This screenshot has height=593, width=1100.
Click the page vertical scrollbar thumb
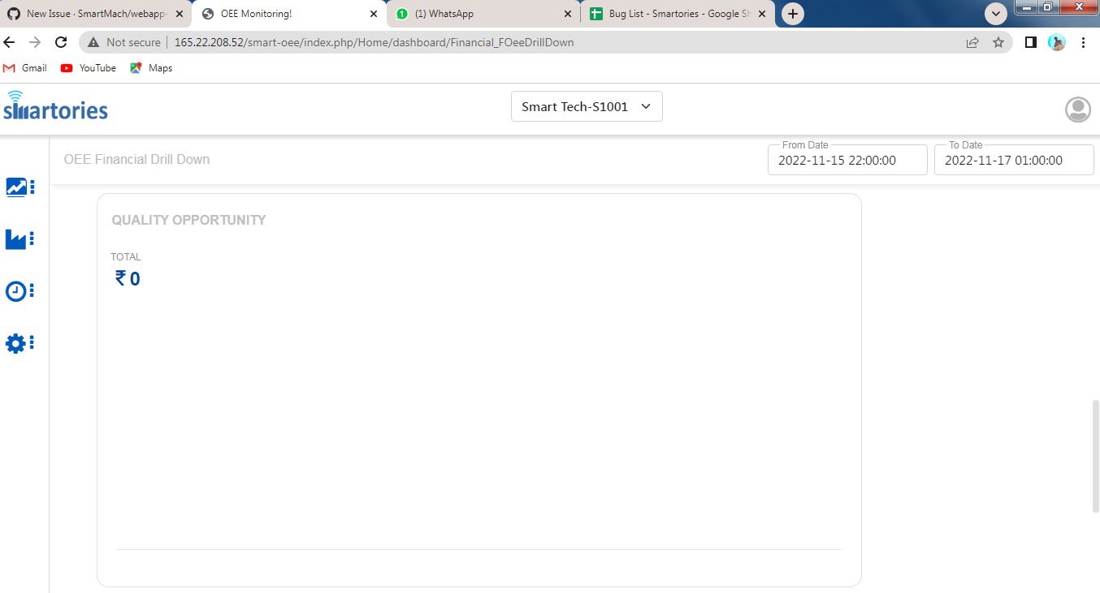(1095, 456)
